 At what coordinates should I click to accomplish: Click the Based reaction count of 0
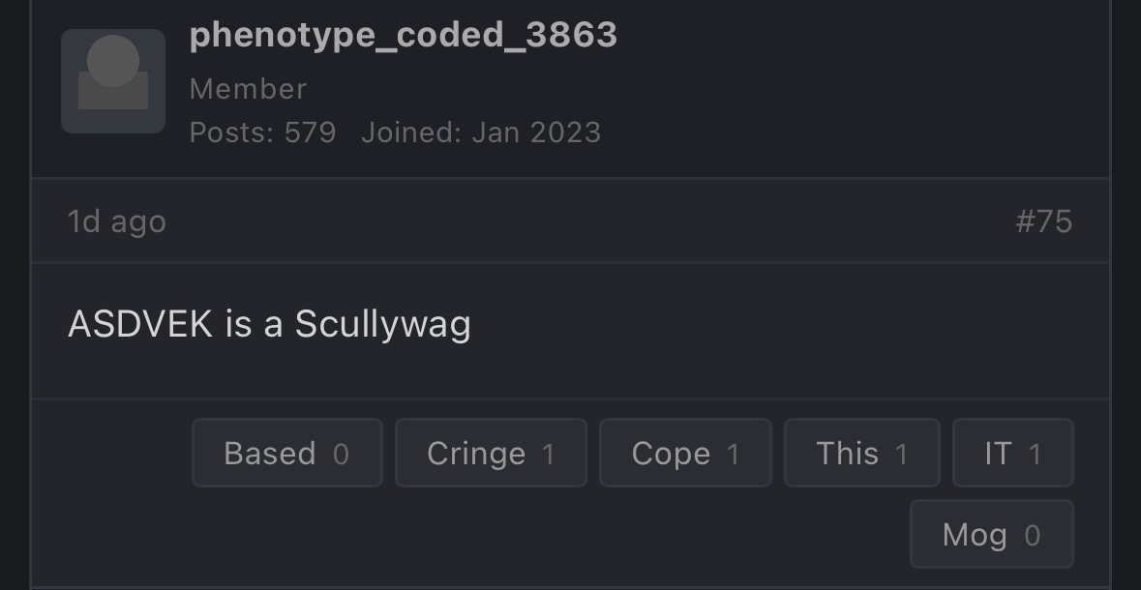click(341, 454)
